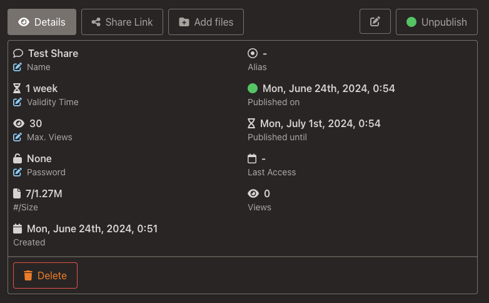The width and height of the screenshot is (489, 303).
Task: Click the edit icon beside Name
Action: 18,67
